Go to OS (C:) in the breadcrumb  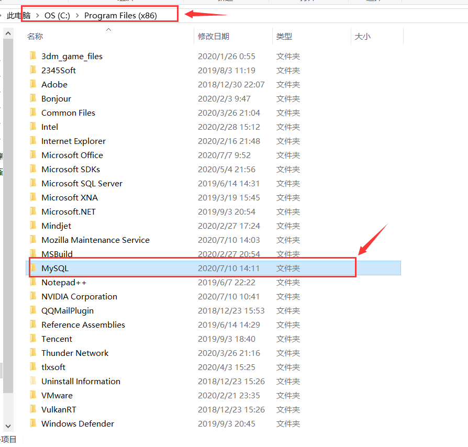57,16
